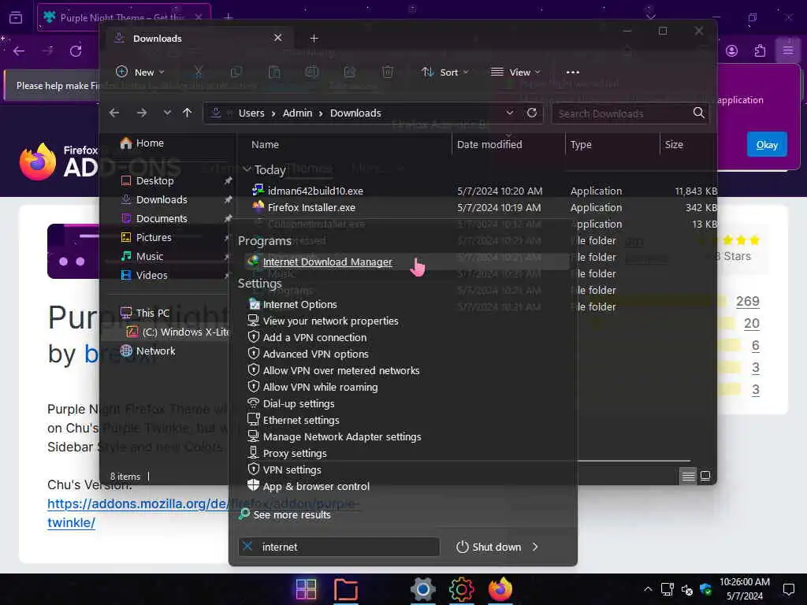The width and height of the screenshot is (807, 605).
Task: Expand Shut down options arrow
Action: pos(535,547)
